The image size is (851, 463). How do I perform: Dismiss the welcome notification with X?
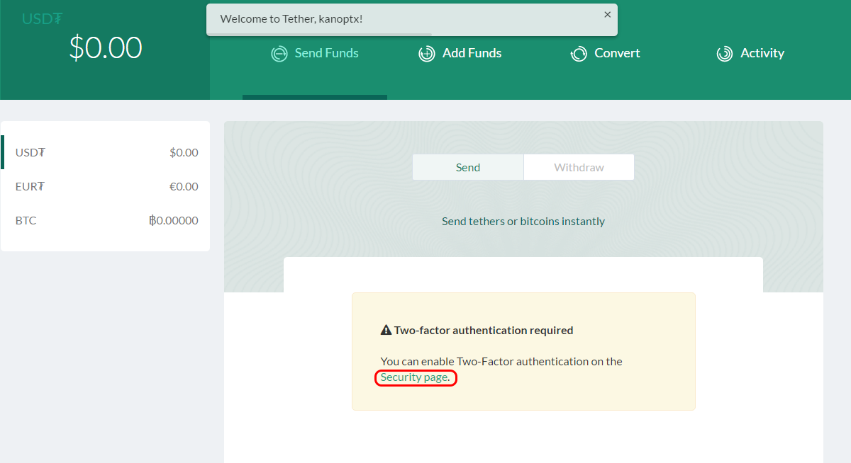[x=607, y=15]
